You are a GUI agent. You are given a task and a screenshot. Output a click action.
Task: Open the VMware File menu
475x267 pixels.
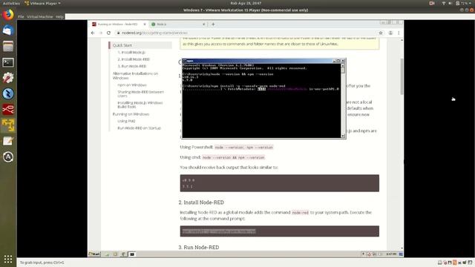coord(21,16)
